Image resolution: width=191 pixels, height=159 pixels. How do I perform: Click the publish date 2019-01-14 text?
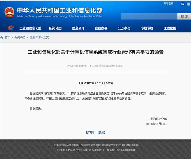click(85, 66)
